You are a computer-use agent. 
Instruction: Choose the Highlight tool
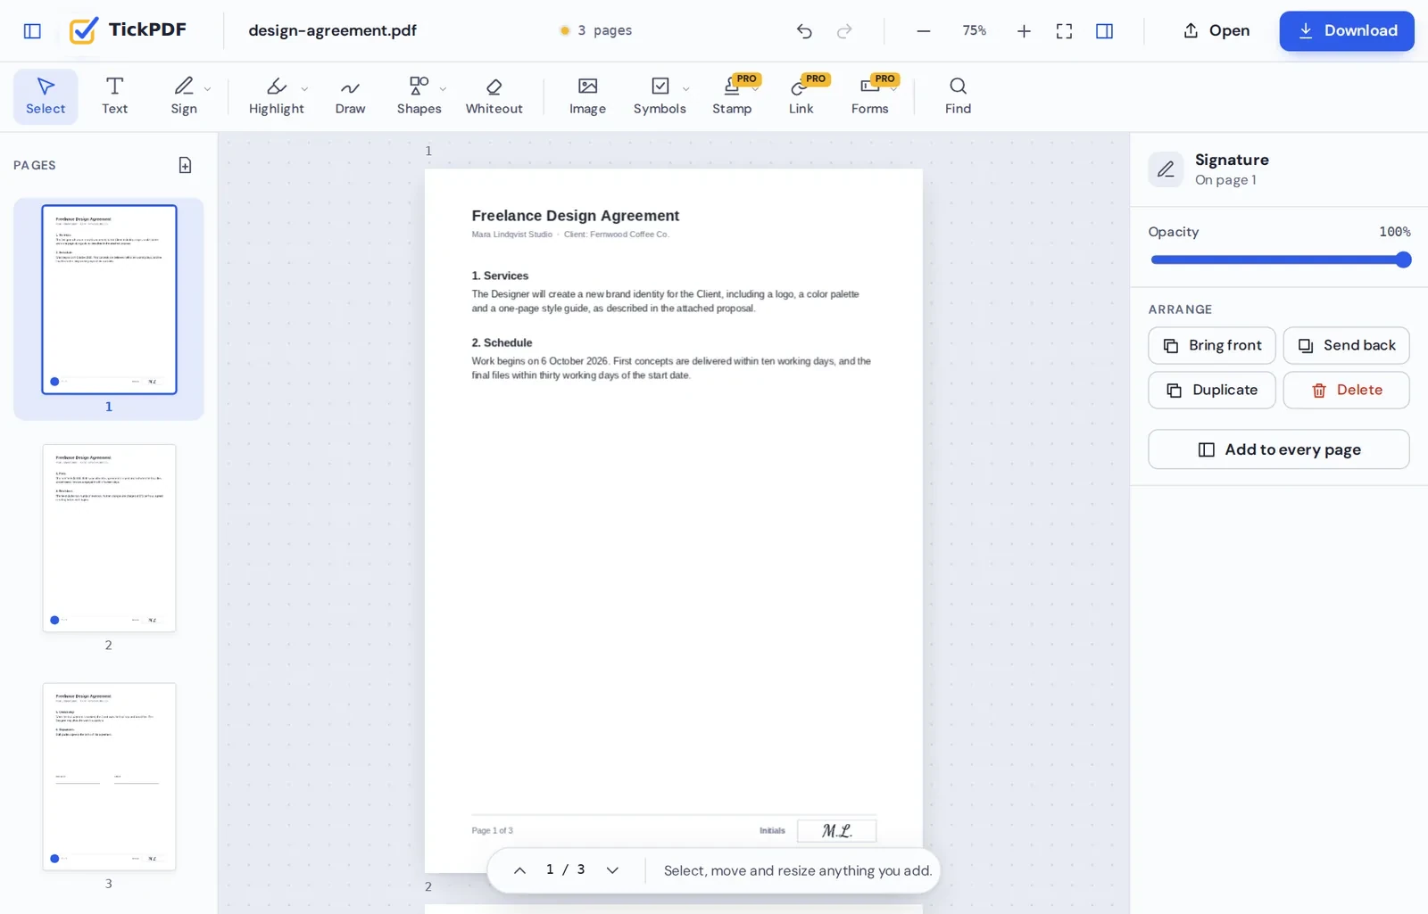click(x=276, y=96)
